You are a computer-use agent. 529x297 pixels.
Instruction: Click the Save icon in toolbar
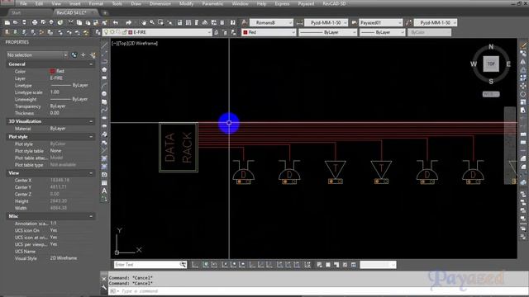(24, 22)
